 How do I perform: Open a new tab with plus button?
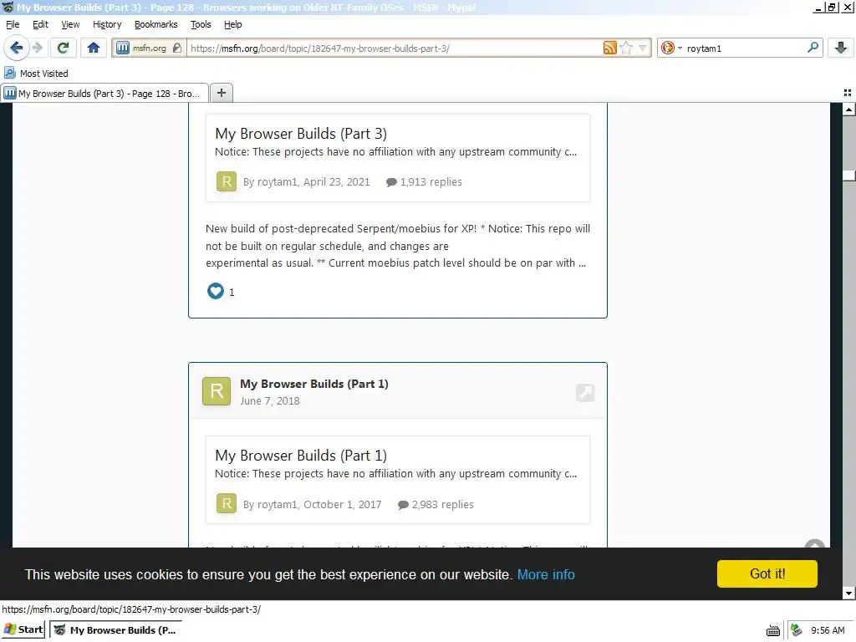(221, 93)
